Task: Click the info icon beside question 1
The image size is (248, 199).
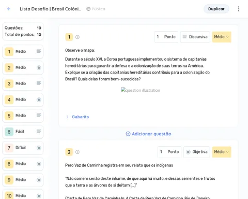Action: point(78,37)
